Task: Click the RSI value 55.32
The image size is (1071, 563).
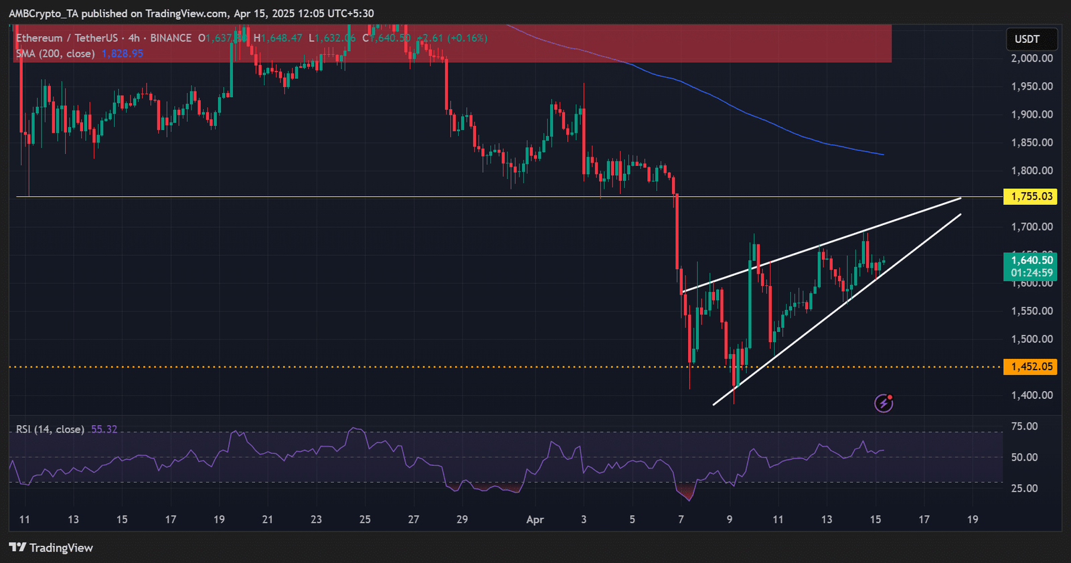Action: pyautogui.click(x=104, y=429)
